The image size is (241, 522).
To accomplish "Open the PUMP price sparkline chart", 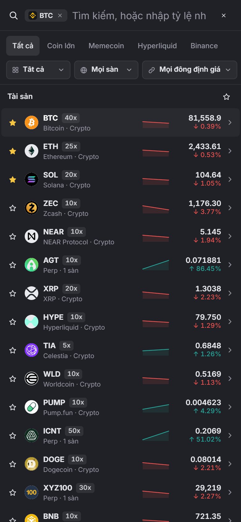I will pyautogui.click(x=156, y=408).
